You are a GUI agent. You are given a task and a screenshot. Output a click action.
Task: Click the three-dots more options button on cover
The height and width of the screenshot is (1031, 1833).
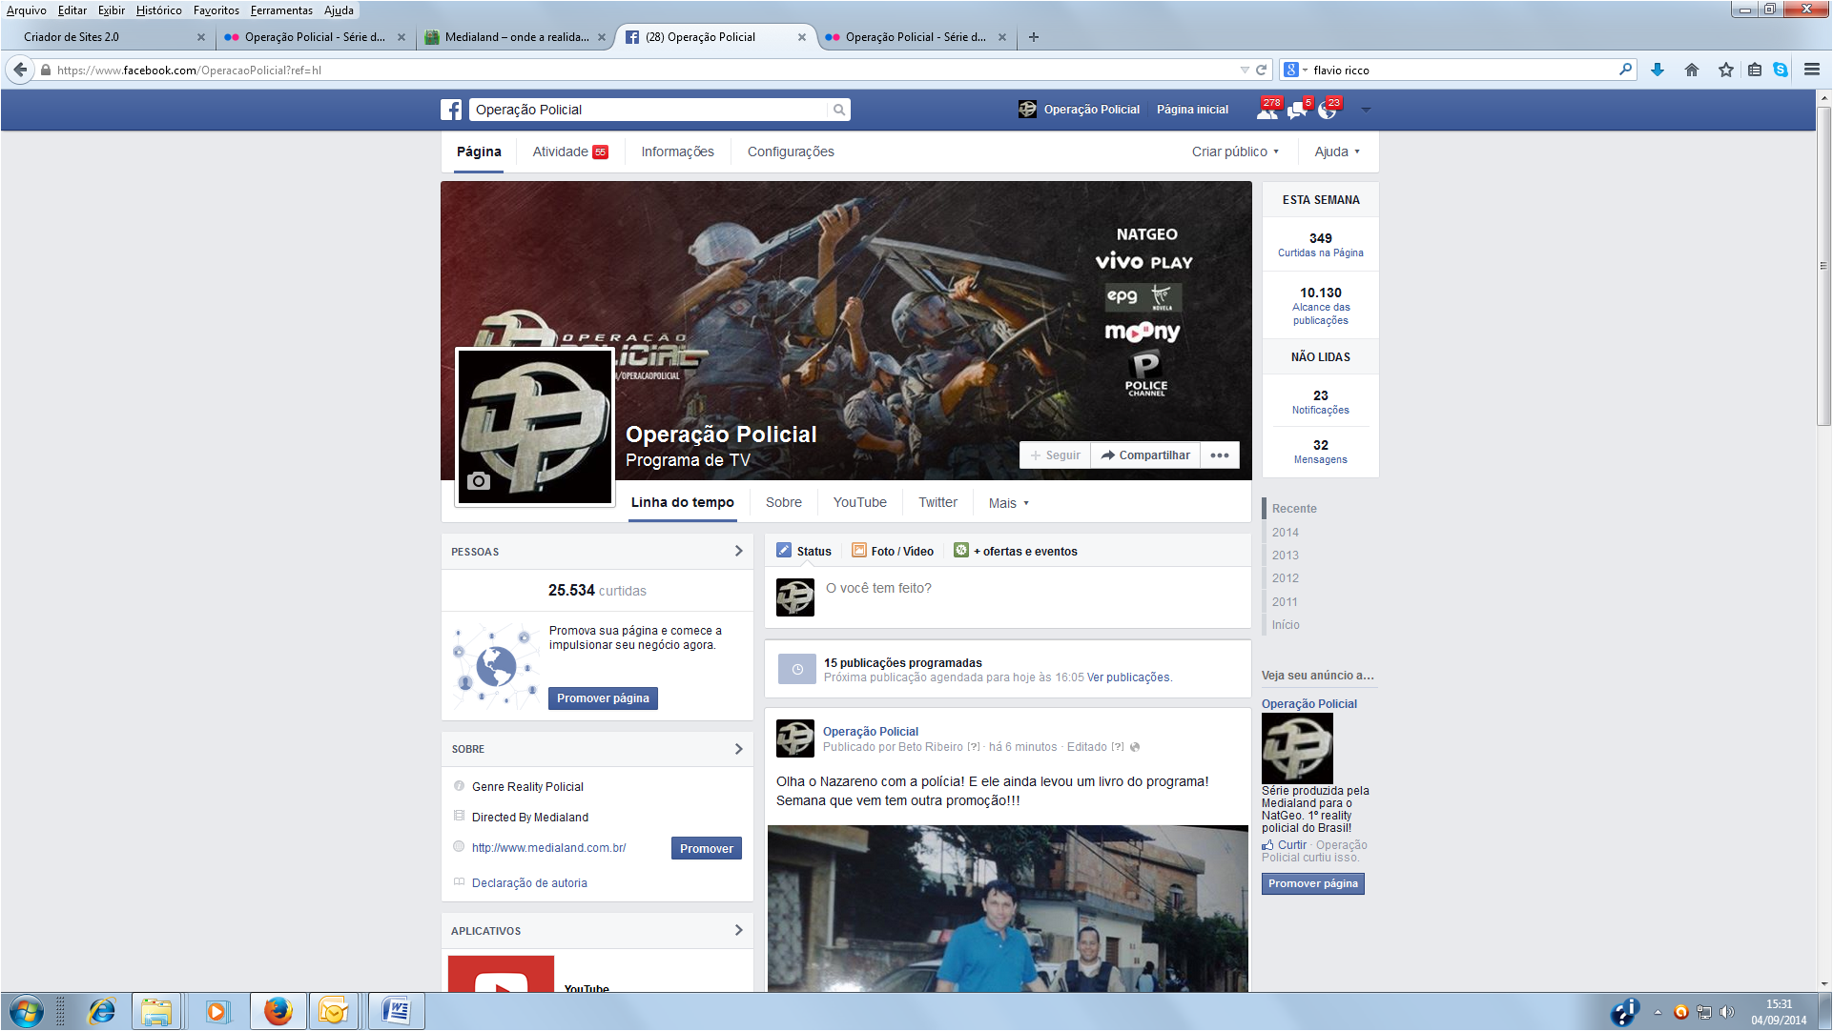click(x=1220, y=455)
